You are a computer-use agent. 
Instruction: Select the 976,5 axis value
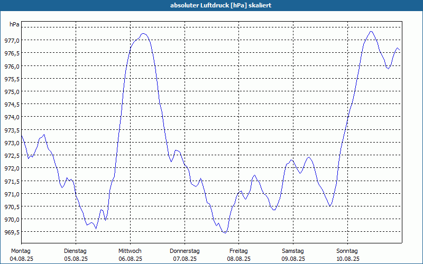click(x=12, y=53)
